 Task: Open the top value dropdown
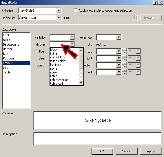119,51
